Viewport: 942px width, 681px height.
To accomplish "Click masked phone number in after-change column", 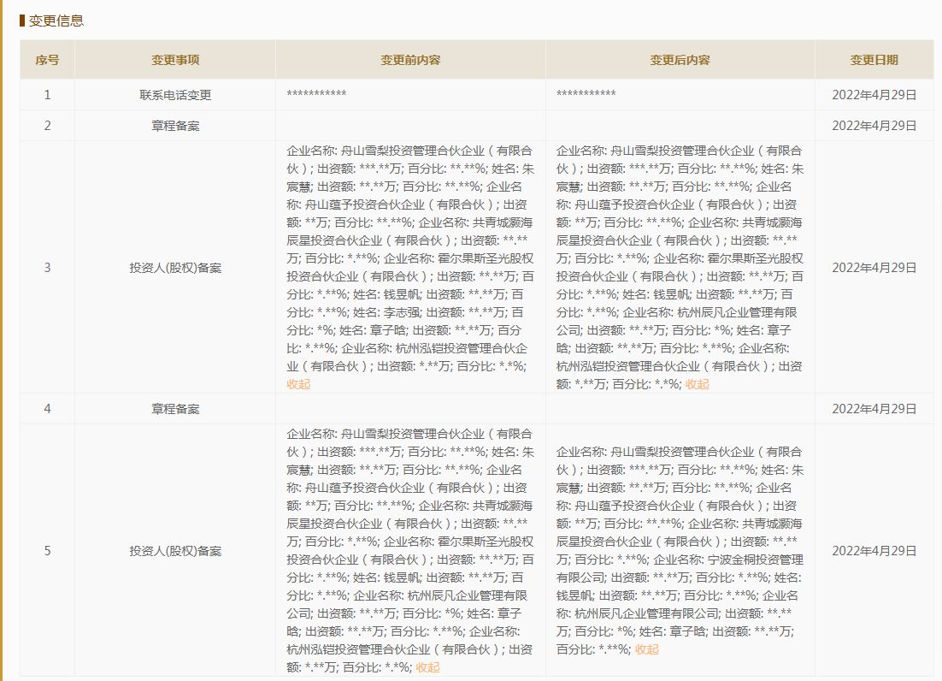I will [586, 95].
